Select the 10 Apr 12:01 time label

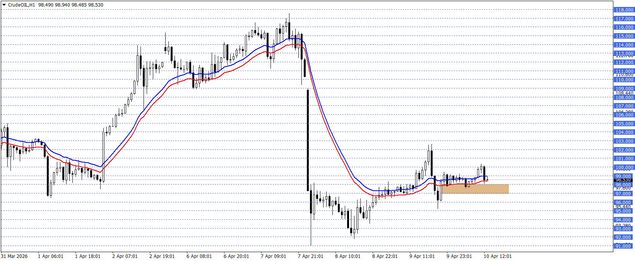(x=497, y=256)
